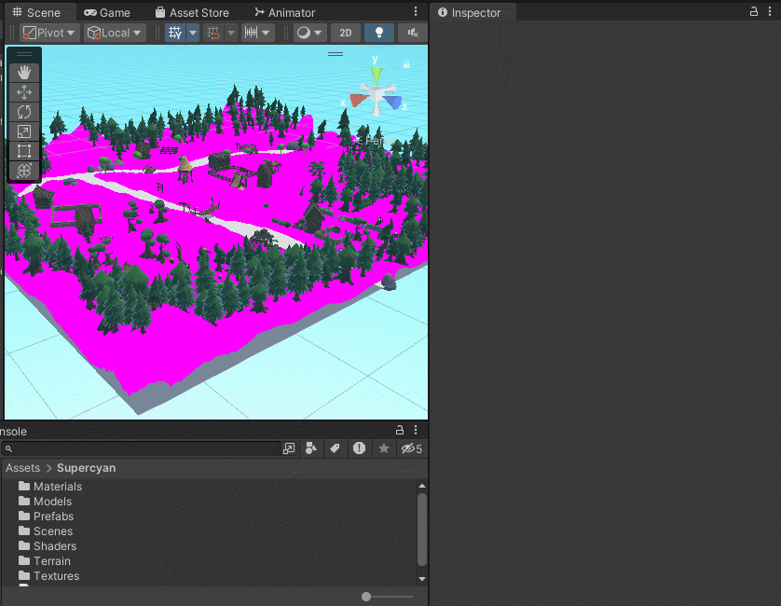
Task: Click the Search by Type icon
Action: click(310, 448)
